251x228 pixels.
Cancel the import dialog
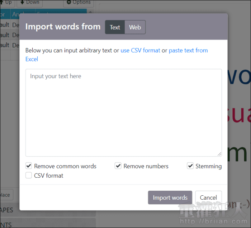208,197
